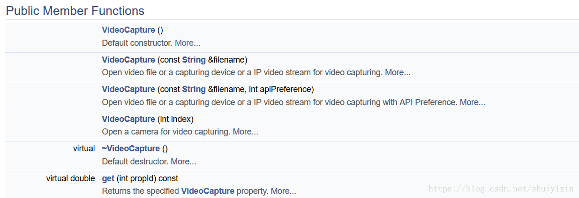This screenshot has width=579, height=198.
Task: Click the Public Member Functions heading
Action: pyautogui.click(x=75, y=11)
